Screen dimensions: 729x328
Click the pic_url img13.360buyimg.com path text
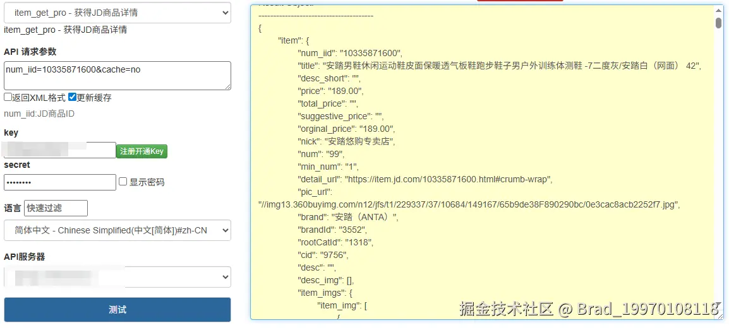coord(469,204)
